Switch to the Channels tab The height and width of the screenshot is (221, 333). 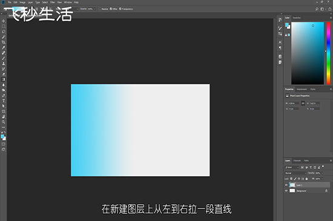tap(297, 160)
